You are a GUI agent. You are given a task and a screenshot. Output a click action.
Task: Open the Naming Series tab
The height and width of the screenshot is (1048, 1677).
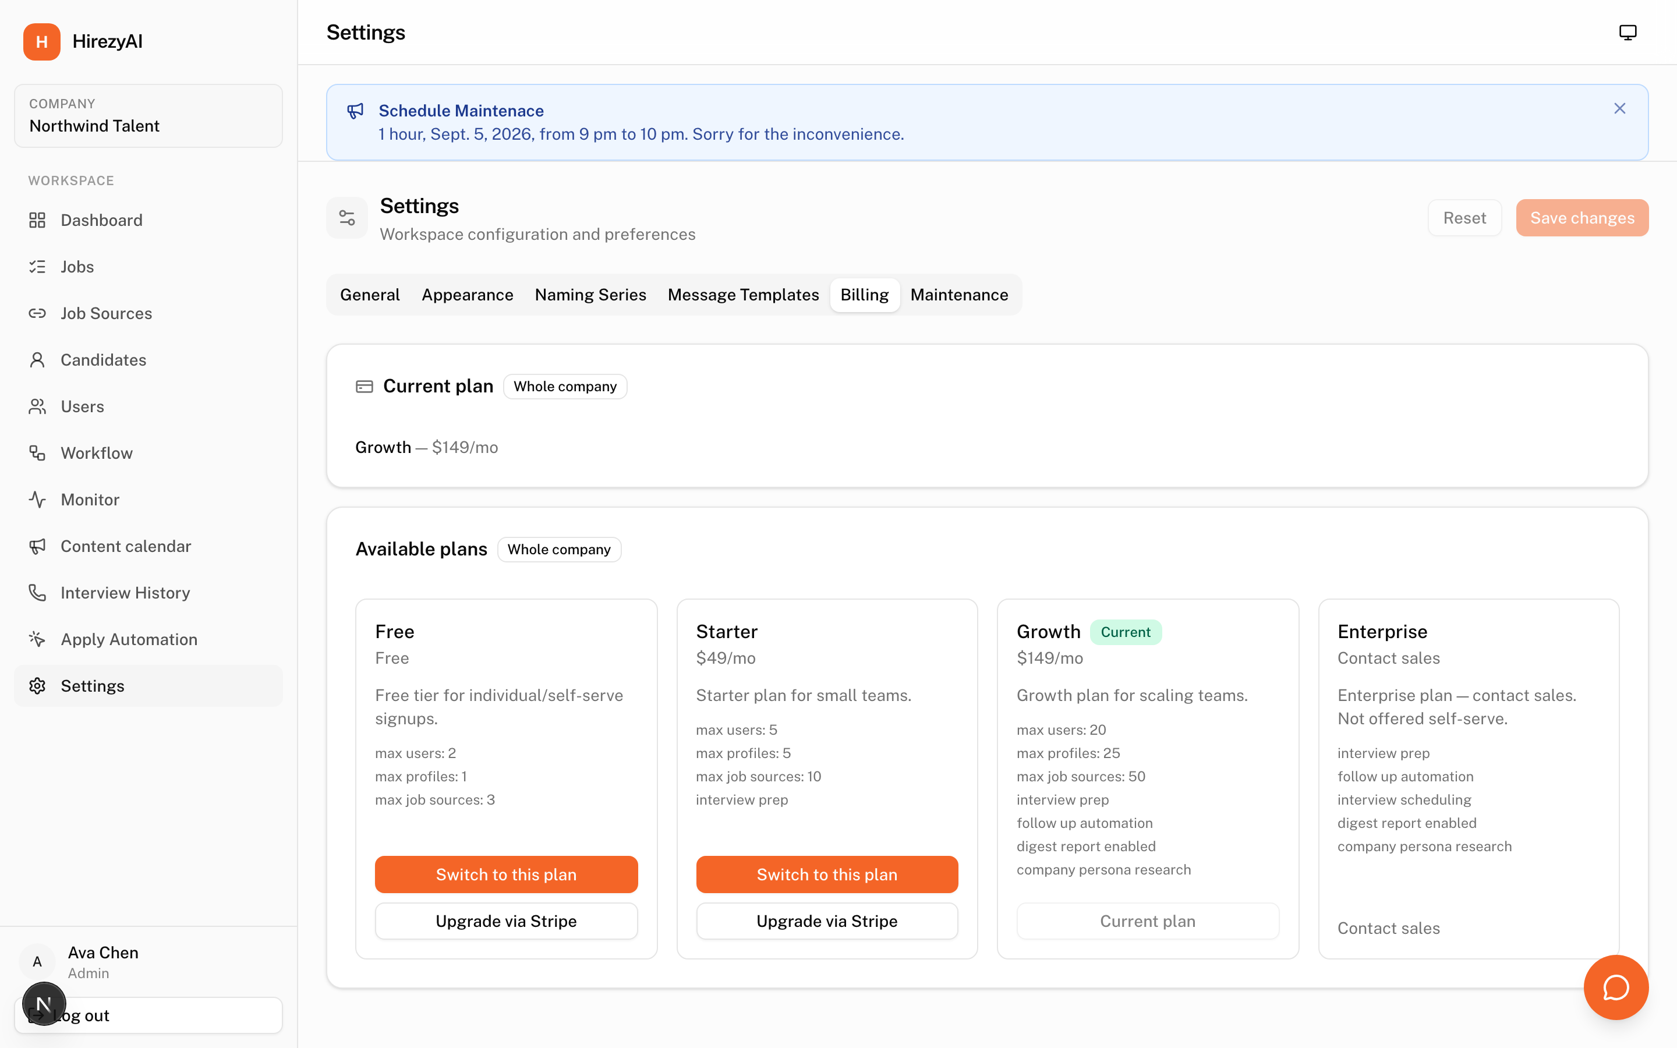[590, 295]
